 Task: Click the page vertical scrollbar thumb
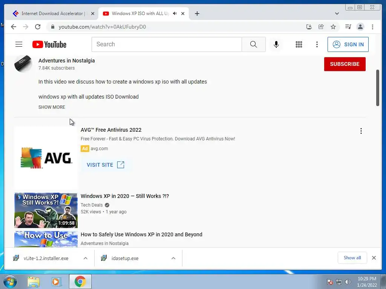coord(377,88)
